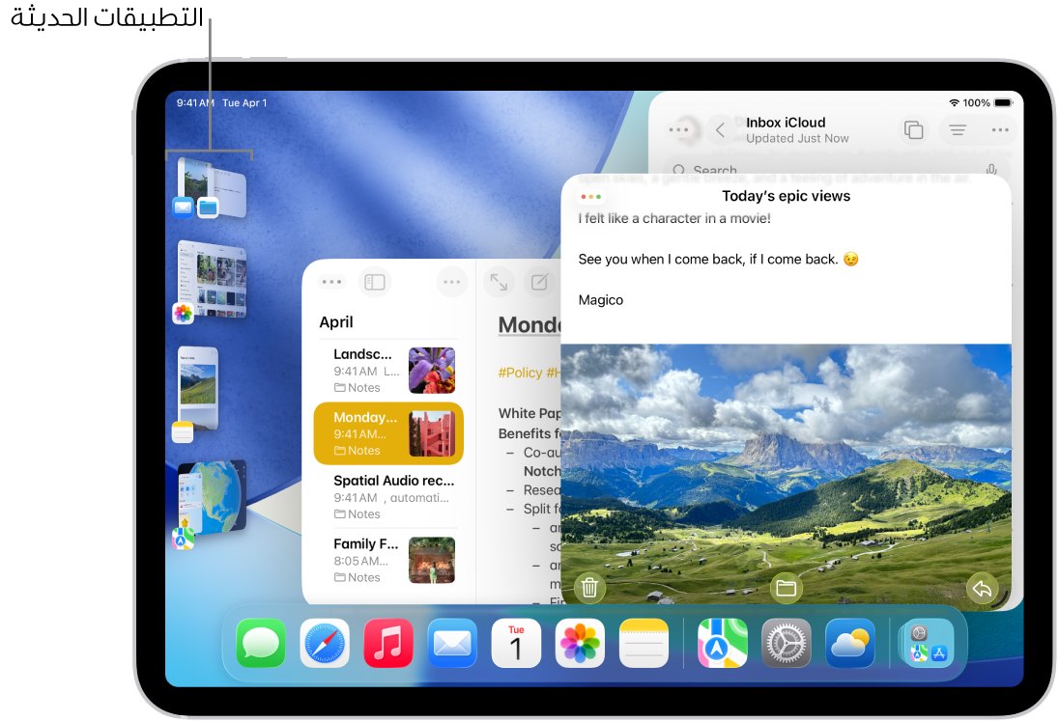Open the Notes window controls ellipsis
This screenshot has width=1059, height=721.
(331, 281)
